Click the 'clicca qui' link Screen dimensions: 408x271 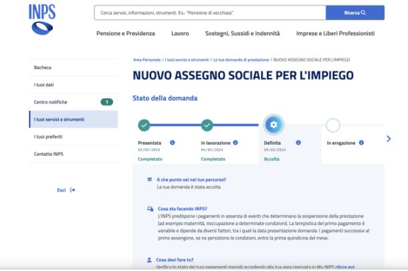[x=344, y=267]
